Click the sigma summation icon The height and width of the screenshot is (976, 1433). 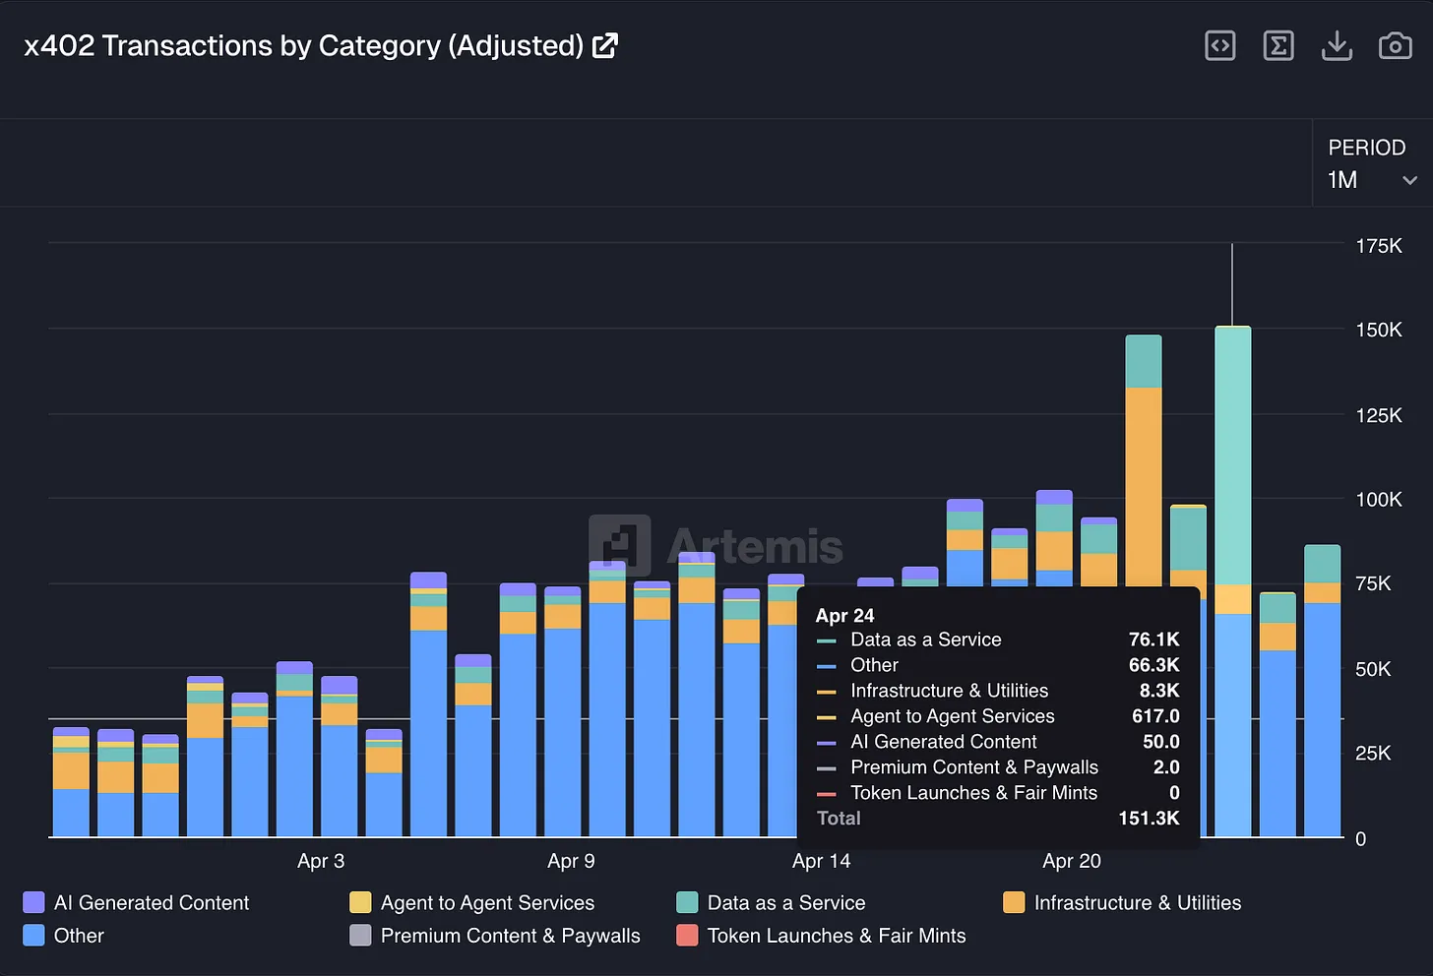click(x=1277, y=45)
